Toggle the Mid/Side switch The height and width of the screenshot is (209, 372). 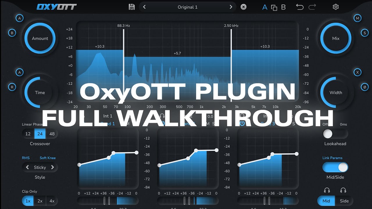click(335, 167)
